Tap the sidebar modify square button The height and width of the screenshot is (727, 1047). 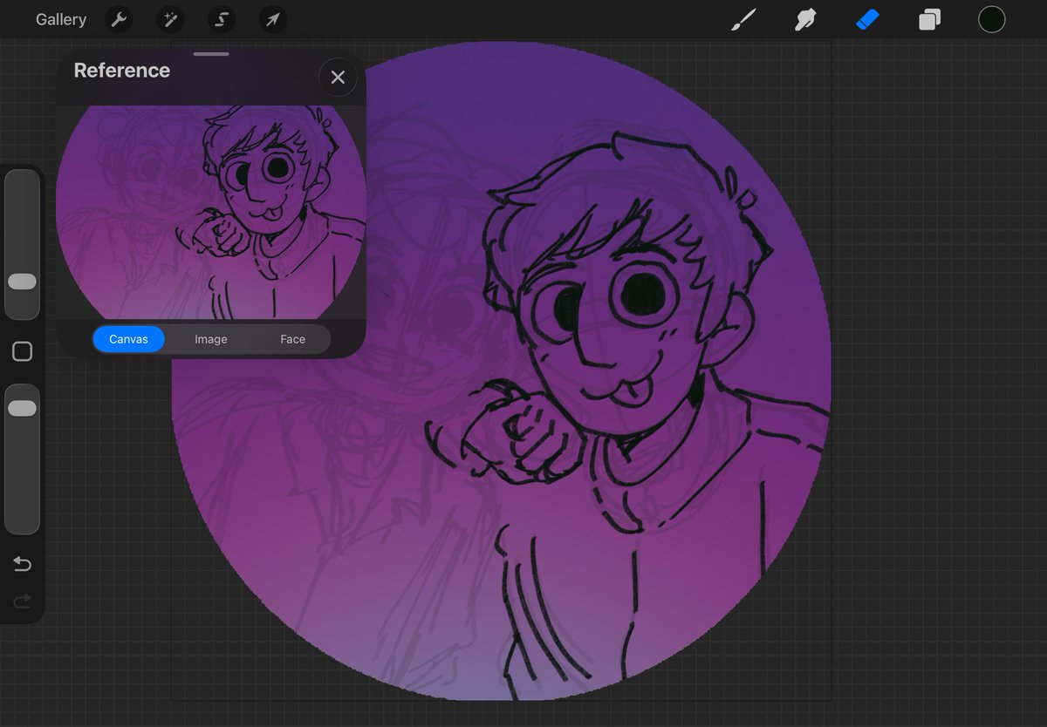pos(22,351)
